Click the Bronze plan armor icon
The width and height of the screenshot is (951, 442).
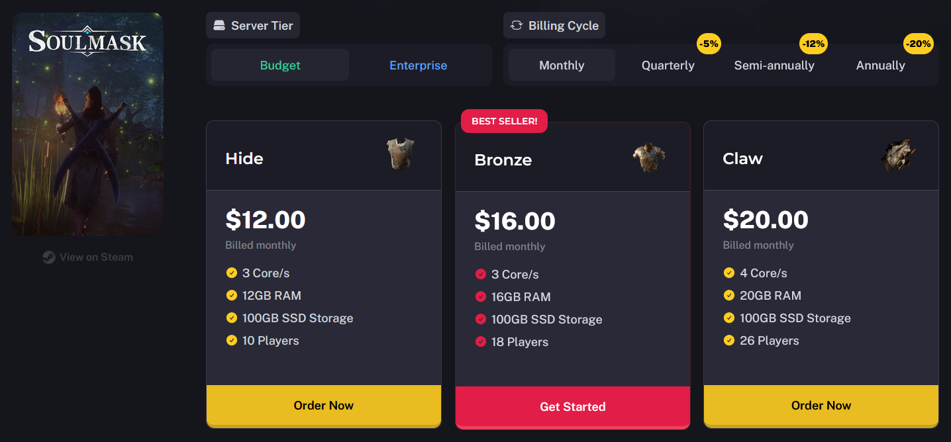click(649, 157)
